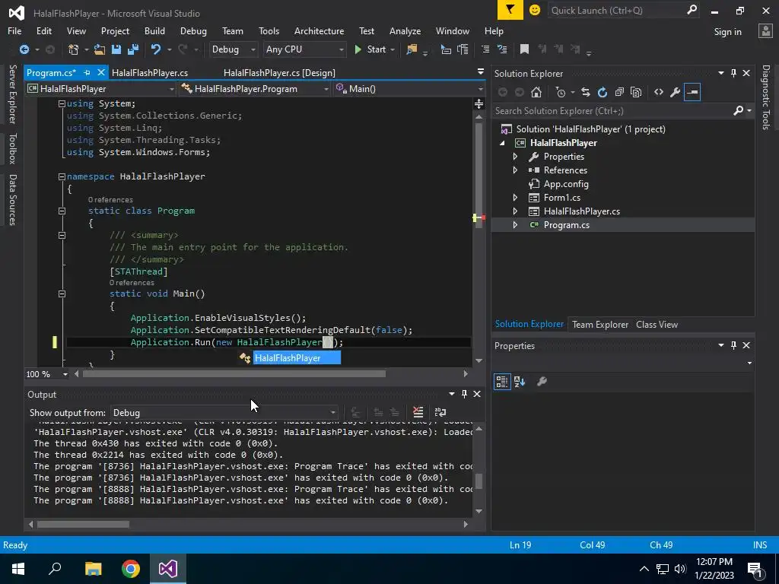Toggle auto-hide pin on Solution Explorer

coord(734,73)
